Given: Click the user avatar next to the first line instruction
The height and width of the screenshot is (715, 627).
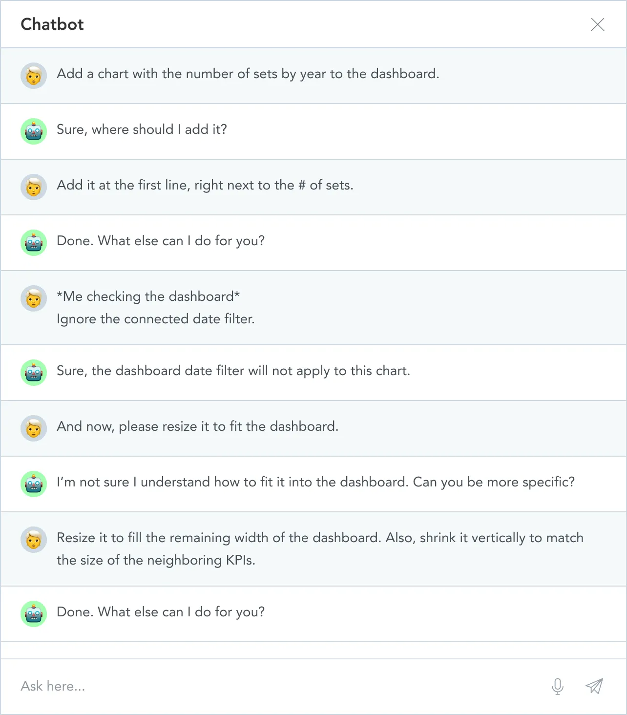Looking at the screenshot, I should point(33,187).
